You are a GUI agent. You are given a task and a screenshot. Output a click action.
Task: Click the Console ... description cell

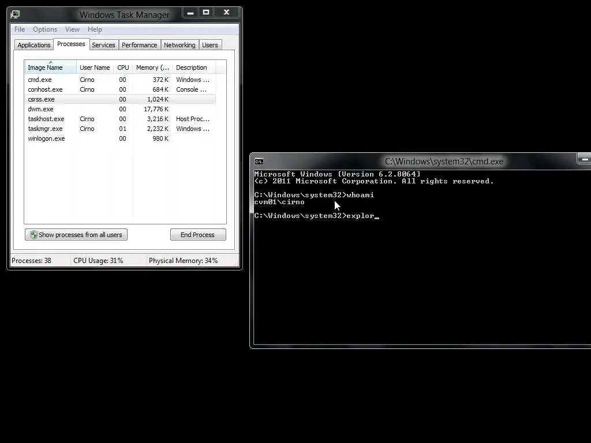(191, 89)
